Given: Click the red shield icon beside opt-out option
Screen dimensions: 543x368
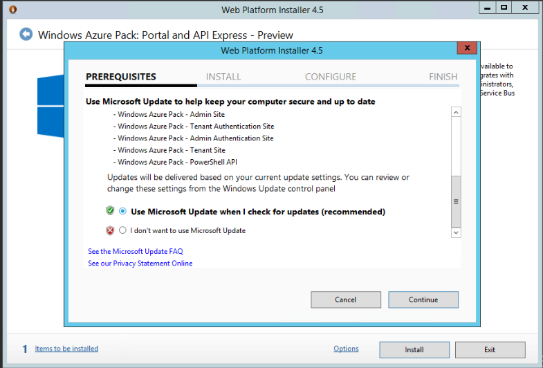Looking at the screenshot, I should click(x=110, y=230).
